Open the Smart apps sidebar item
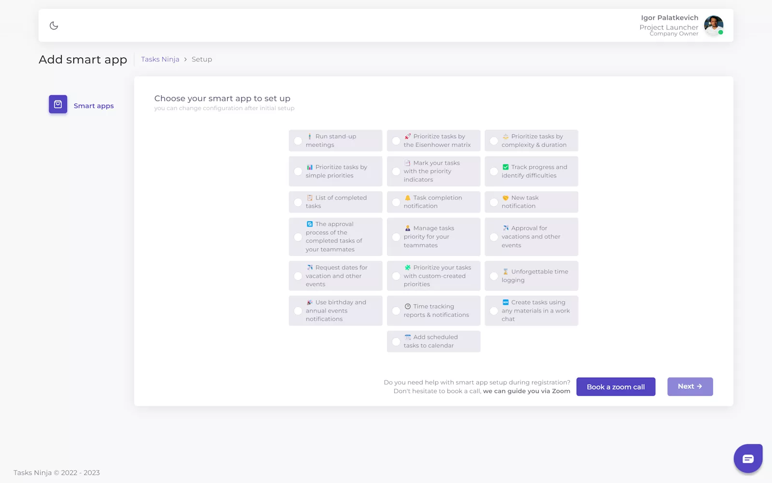The image size is (772, 483). click(94, 106)
